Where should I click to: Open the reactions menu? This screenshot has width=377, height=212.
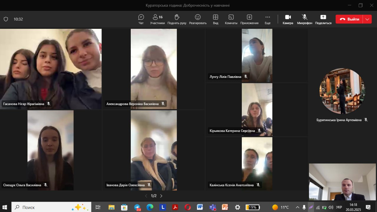pos(198,19)
